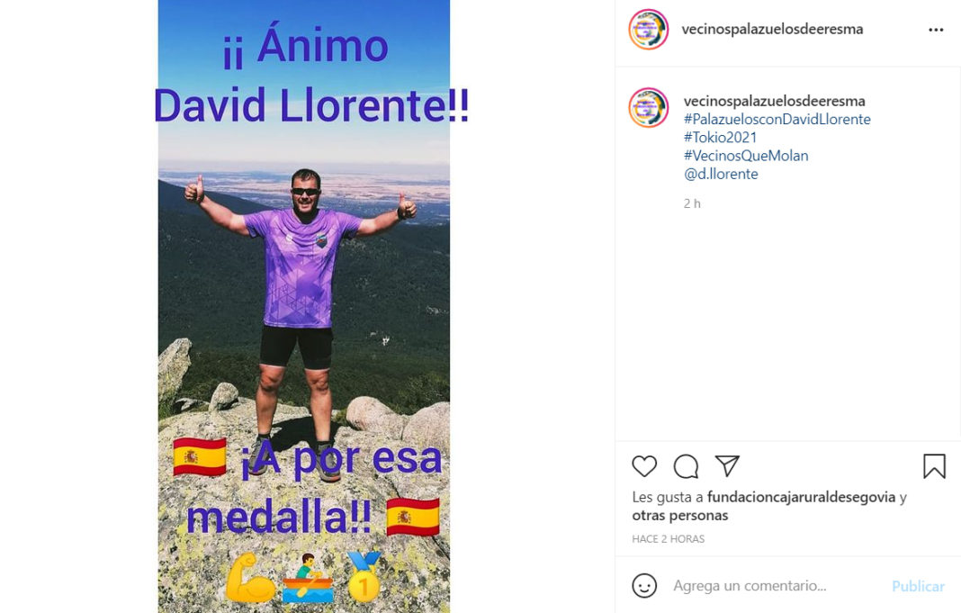Click the David Llorente post photo
The height and width of the screenshot is (613, 961).
[304, 306]
